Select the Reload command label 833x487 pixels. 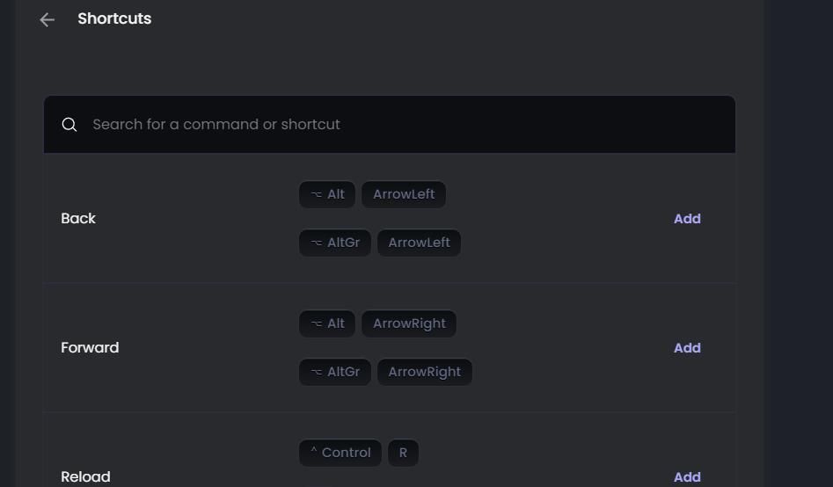85,477
